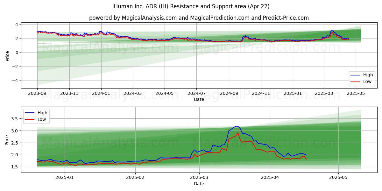Screen dimensions: 382x191
Task: Click the 'Price' axis label of top chart
Action: (7, 55)
